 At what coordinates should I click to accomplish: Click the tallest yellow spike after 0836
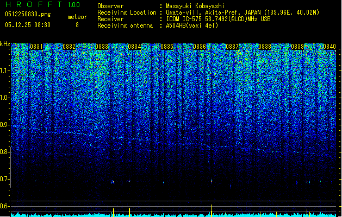coord(211,210)
